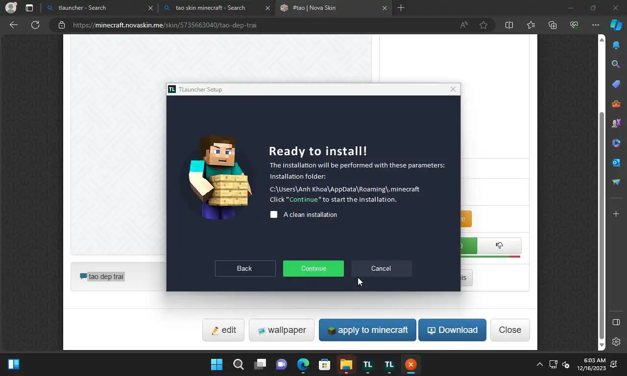Screen dimensions: 627x376
Task: Open sidebar settings gear
Action: [616, 342]
